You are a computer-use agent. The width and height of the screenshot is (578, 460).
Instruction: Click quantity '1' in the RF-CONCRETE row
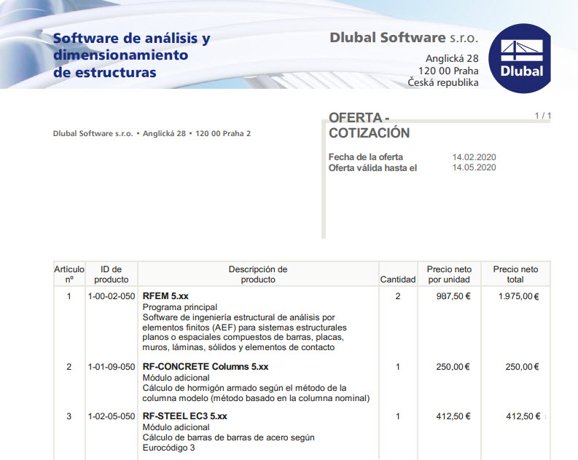point(398,367)
